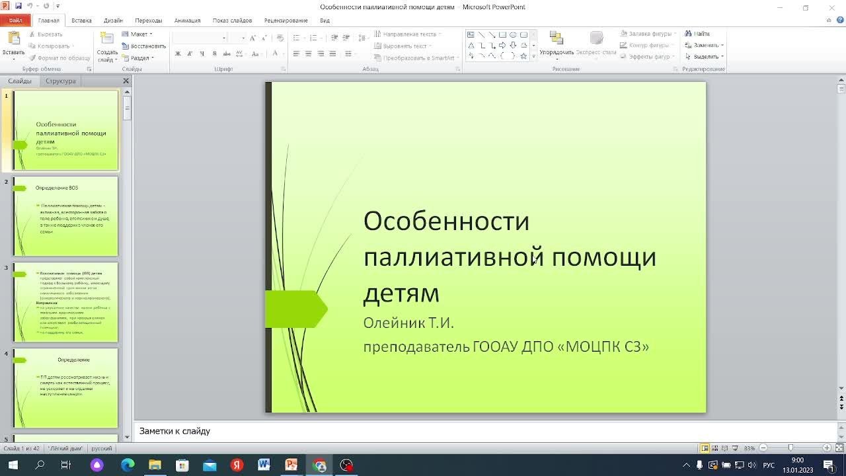Click the zoom slider handle

pyautogui.click(x=790, y=448)
